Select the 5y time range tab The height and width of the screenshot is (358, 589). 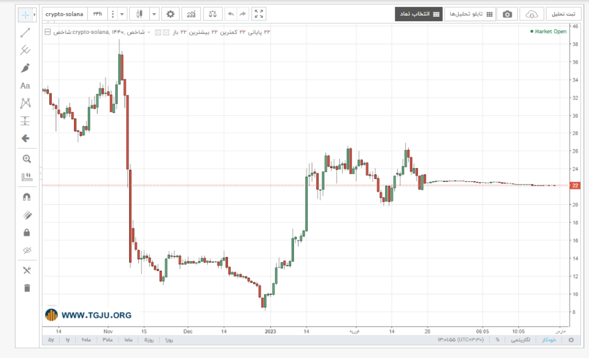click(x=51, y=340)
